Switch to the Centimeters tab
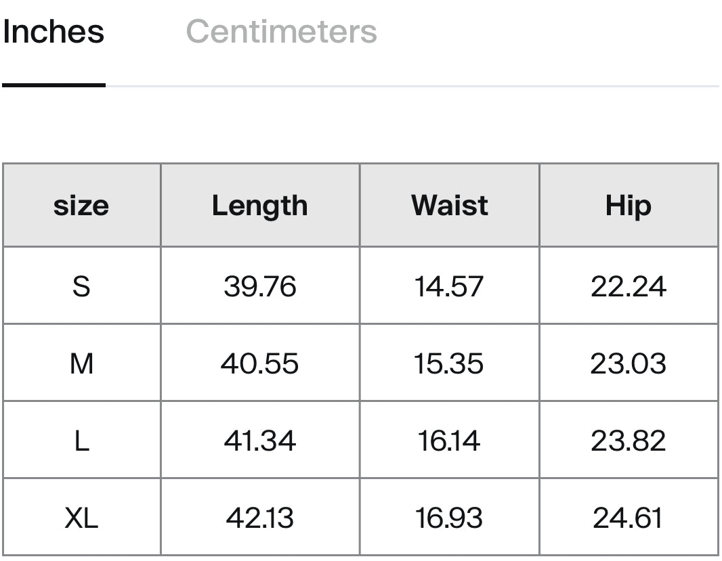 [281, 32]
